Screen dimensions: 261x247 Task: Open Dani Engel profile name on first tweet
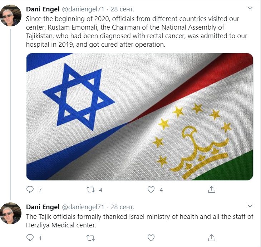click(x=43, y=9)
